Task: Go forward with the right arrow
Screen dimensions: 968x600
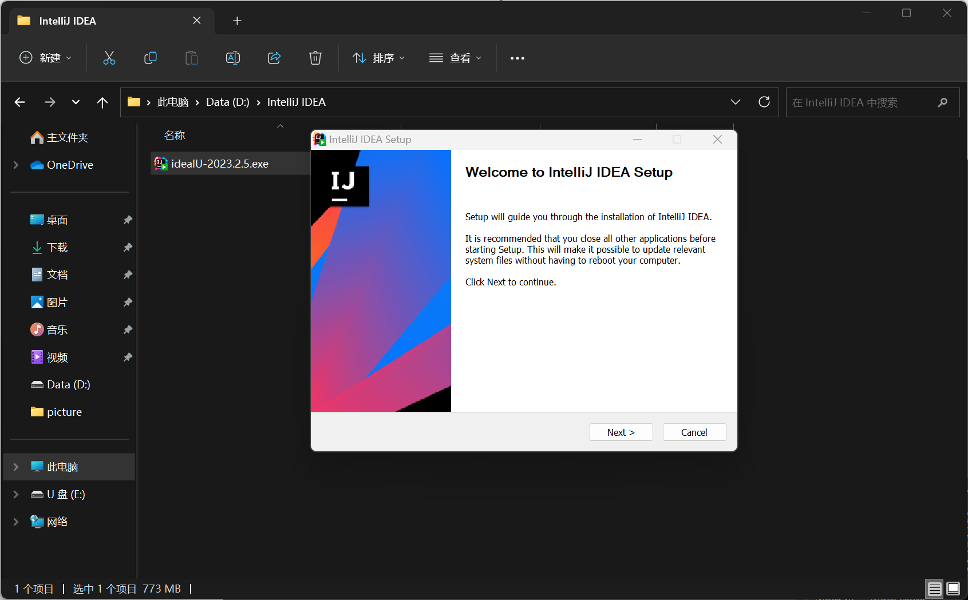Action: (50, 102)
